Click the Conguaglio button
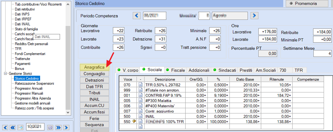This screenshot has width=333, height=132. tap(95, 74)
